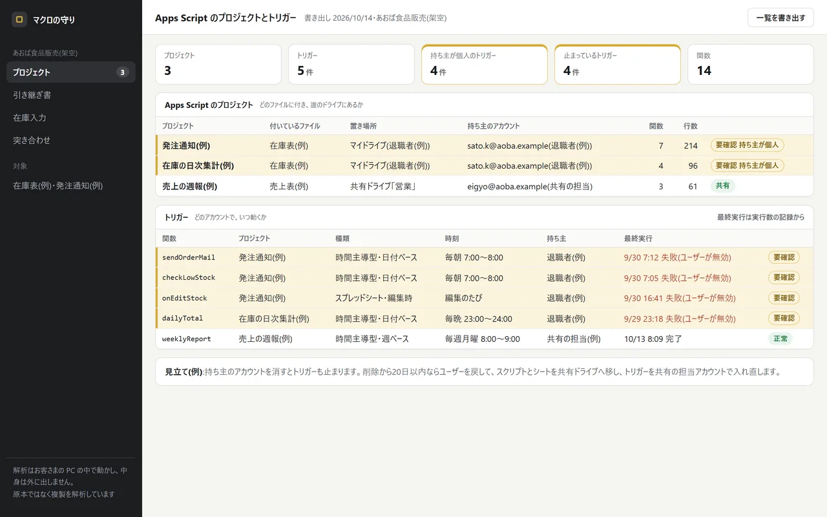The width and height of the screenshot is (827, 517).
Task: Select the 在庫表(例)･発注通知(例) target entry
Action: click(71, 185)
